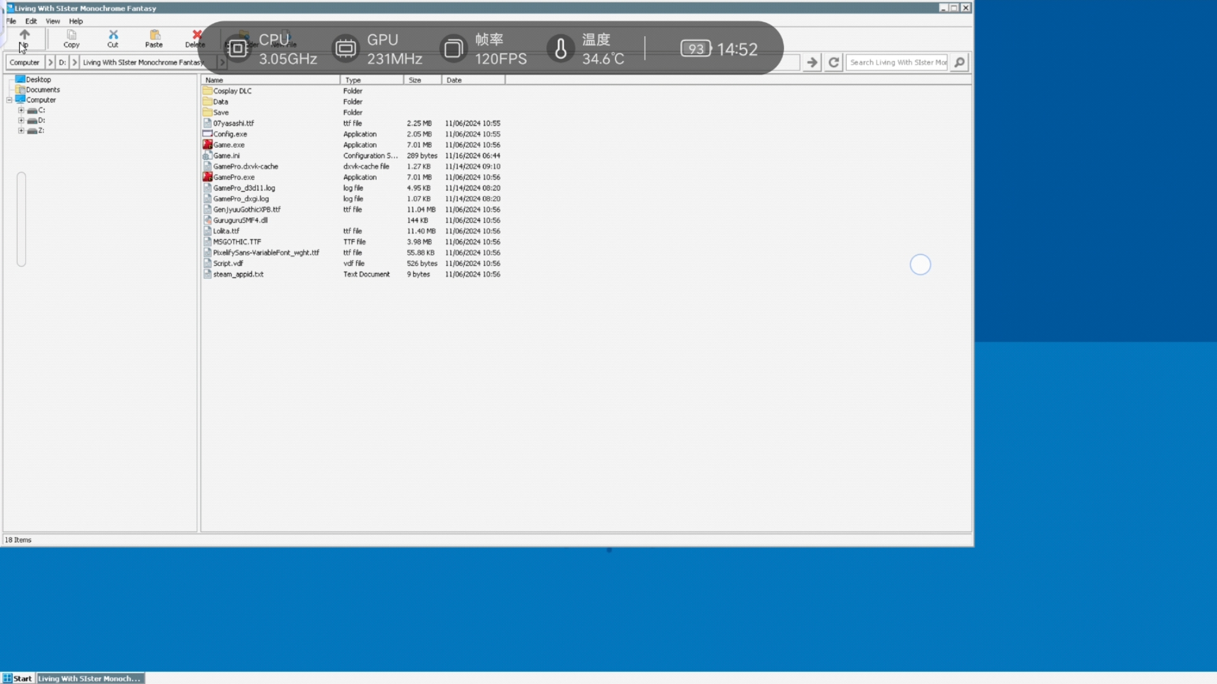1217x684 pixels.
Task: Switch to Living With Sister taskbar item
Action: (90, 678)
